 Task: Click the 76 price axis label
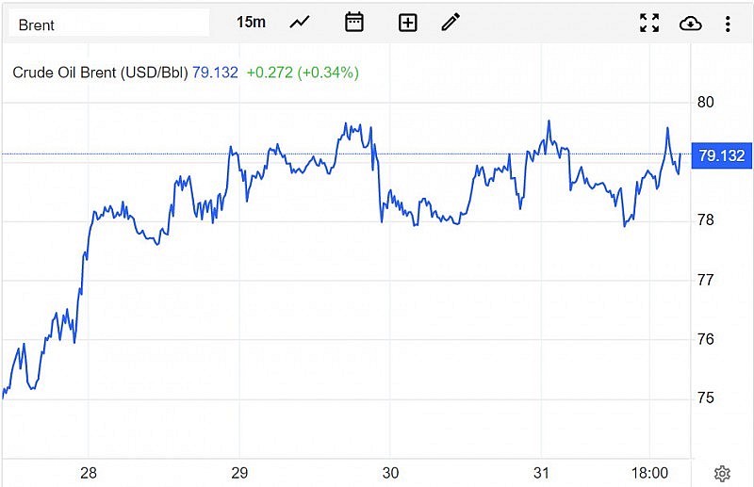click(x=705, y=339)
